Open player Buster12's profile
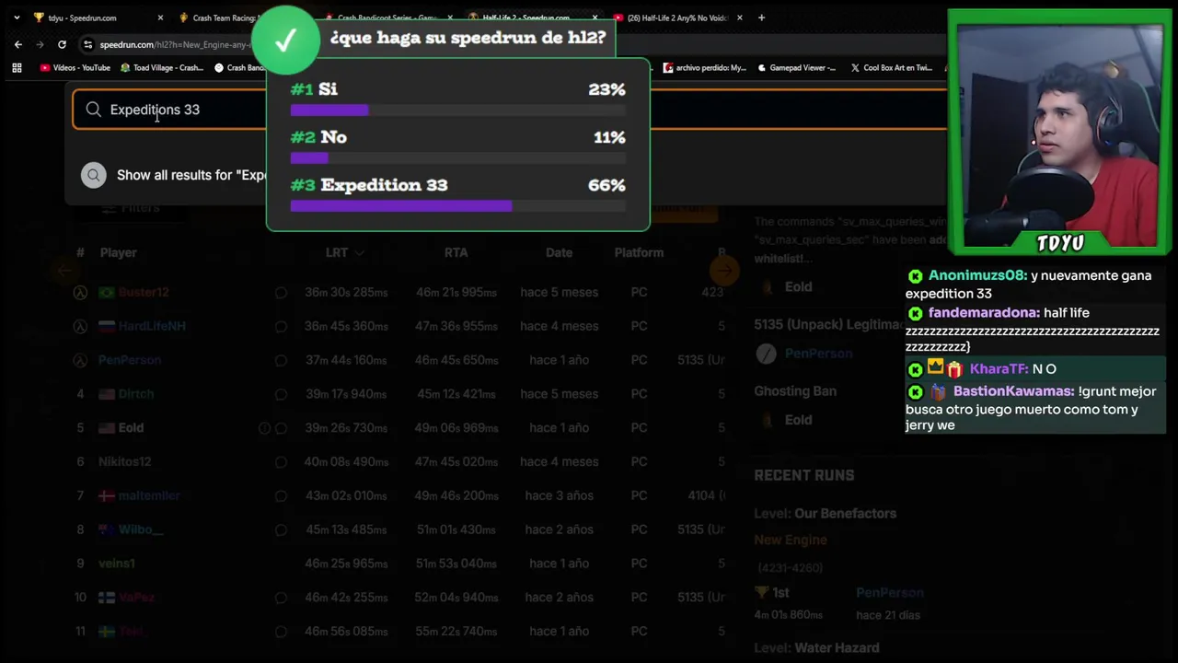Image resolution: width=1178 pixels, height=663 pixels. point(144,292)
